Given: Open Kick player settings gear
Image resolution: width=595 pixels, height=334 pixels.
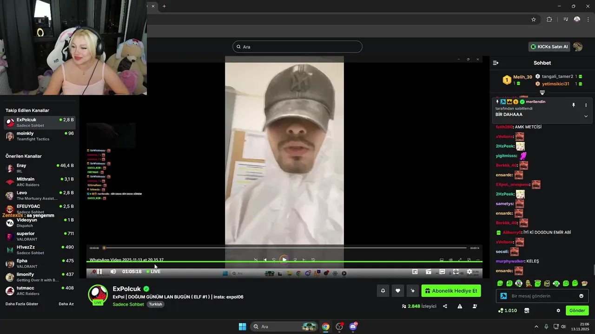Looking at the screenshot, I should coord(469,272).
